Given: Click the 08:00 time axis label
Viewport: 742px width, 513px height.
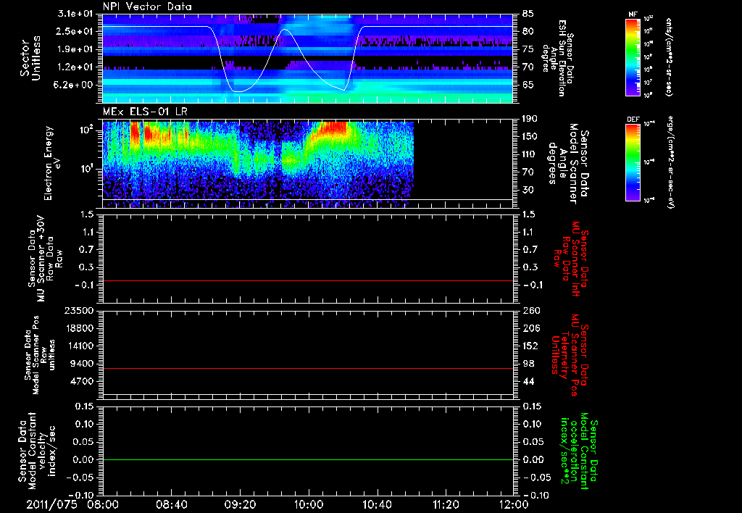Looking at the screenshot, I should pyautogui.click(x=103, y=504).
